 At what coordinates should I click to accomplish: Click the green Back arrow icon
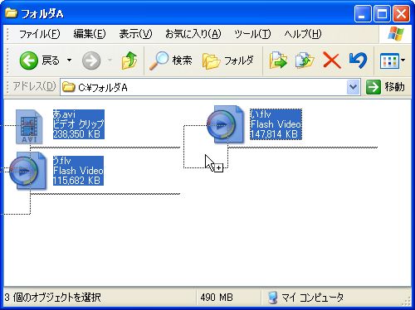pos(28,61)
